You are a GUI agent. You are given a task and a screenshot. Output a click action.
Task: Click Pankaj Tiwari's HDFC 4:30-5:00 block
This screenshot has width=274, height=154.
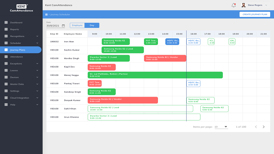pos(193,83)
